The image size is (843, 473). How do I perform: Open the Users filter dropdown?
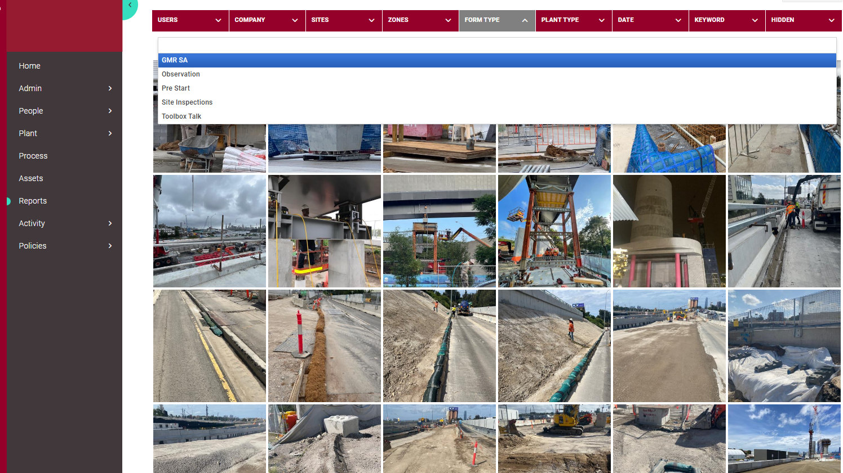point(190,20)
